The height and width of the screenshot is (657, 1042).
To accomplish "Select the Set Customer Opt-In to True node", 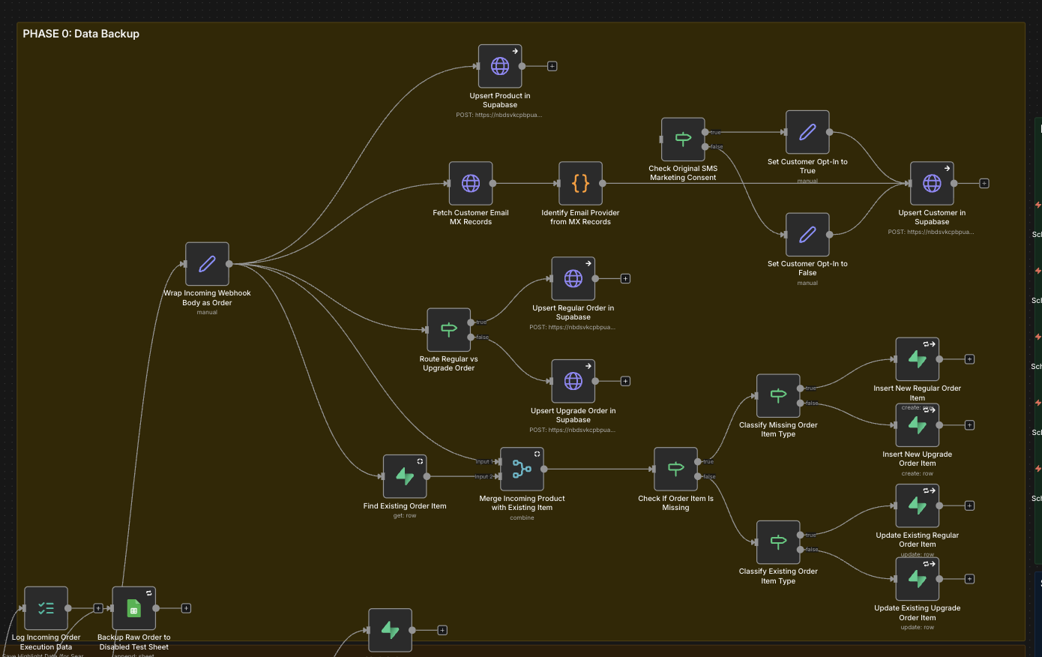I will (x=807, y=132).
